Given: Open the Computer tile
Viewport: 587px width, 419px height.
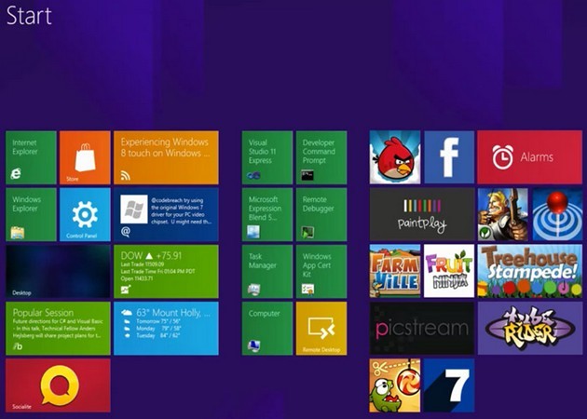Looking at the screenshot, I should 267,329.
